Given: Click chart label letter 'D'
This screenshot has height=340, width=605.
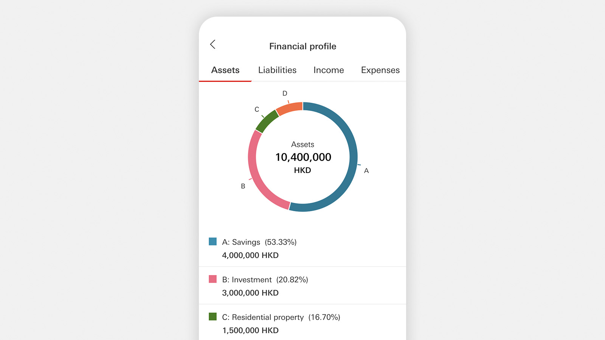Looking at the screenshot, I should pyautogui.click(x=285, y=93).
